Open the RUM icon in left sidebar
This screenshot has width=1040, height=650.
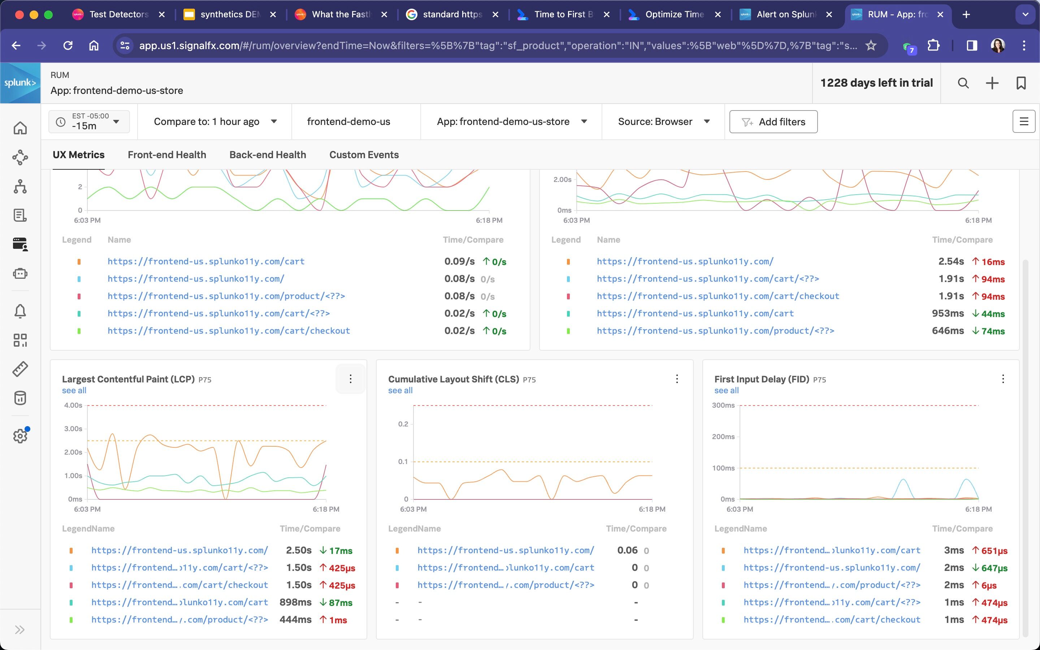pos(20,244)
